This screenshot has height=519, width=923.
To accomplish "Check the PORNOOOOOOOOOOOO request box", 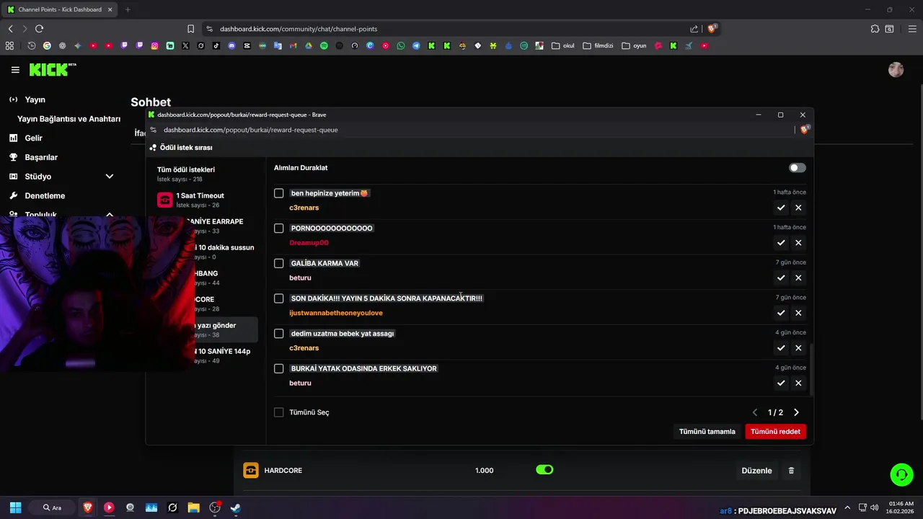I will pyautogui.click(x=279, y=229).
